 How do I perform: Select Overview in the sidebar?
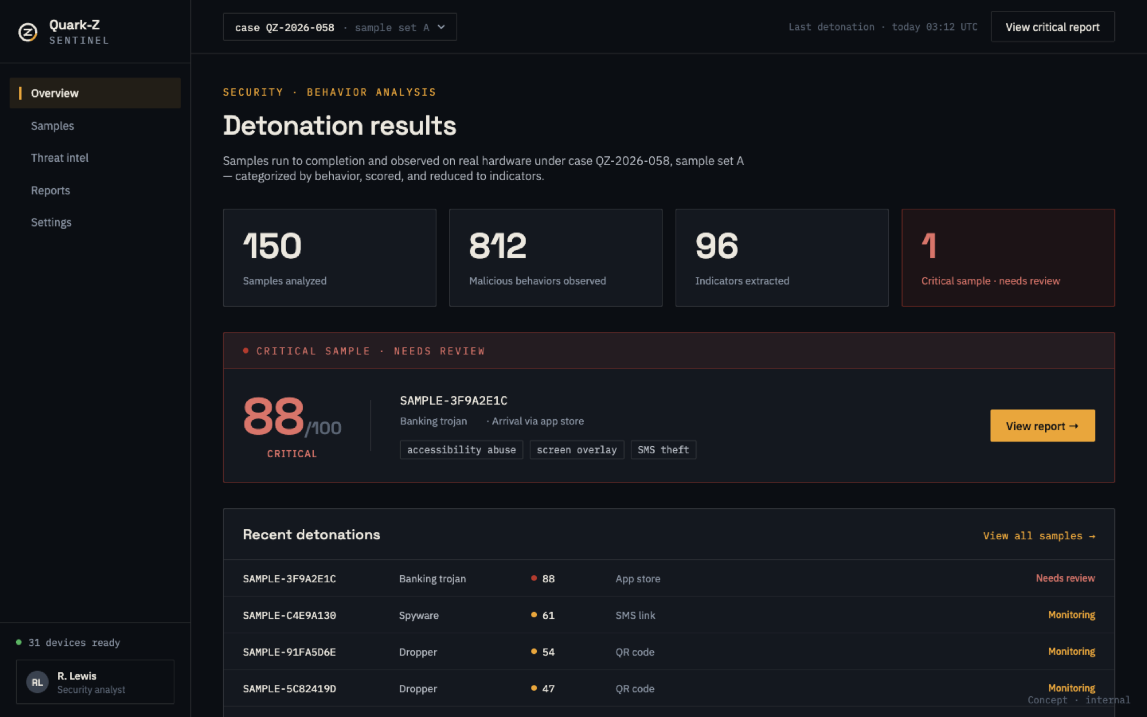(x=95, y=93)
